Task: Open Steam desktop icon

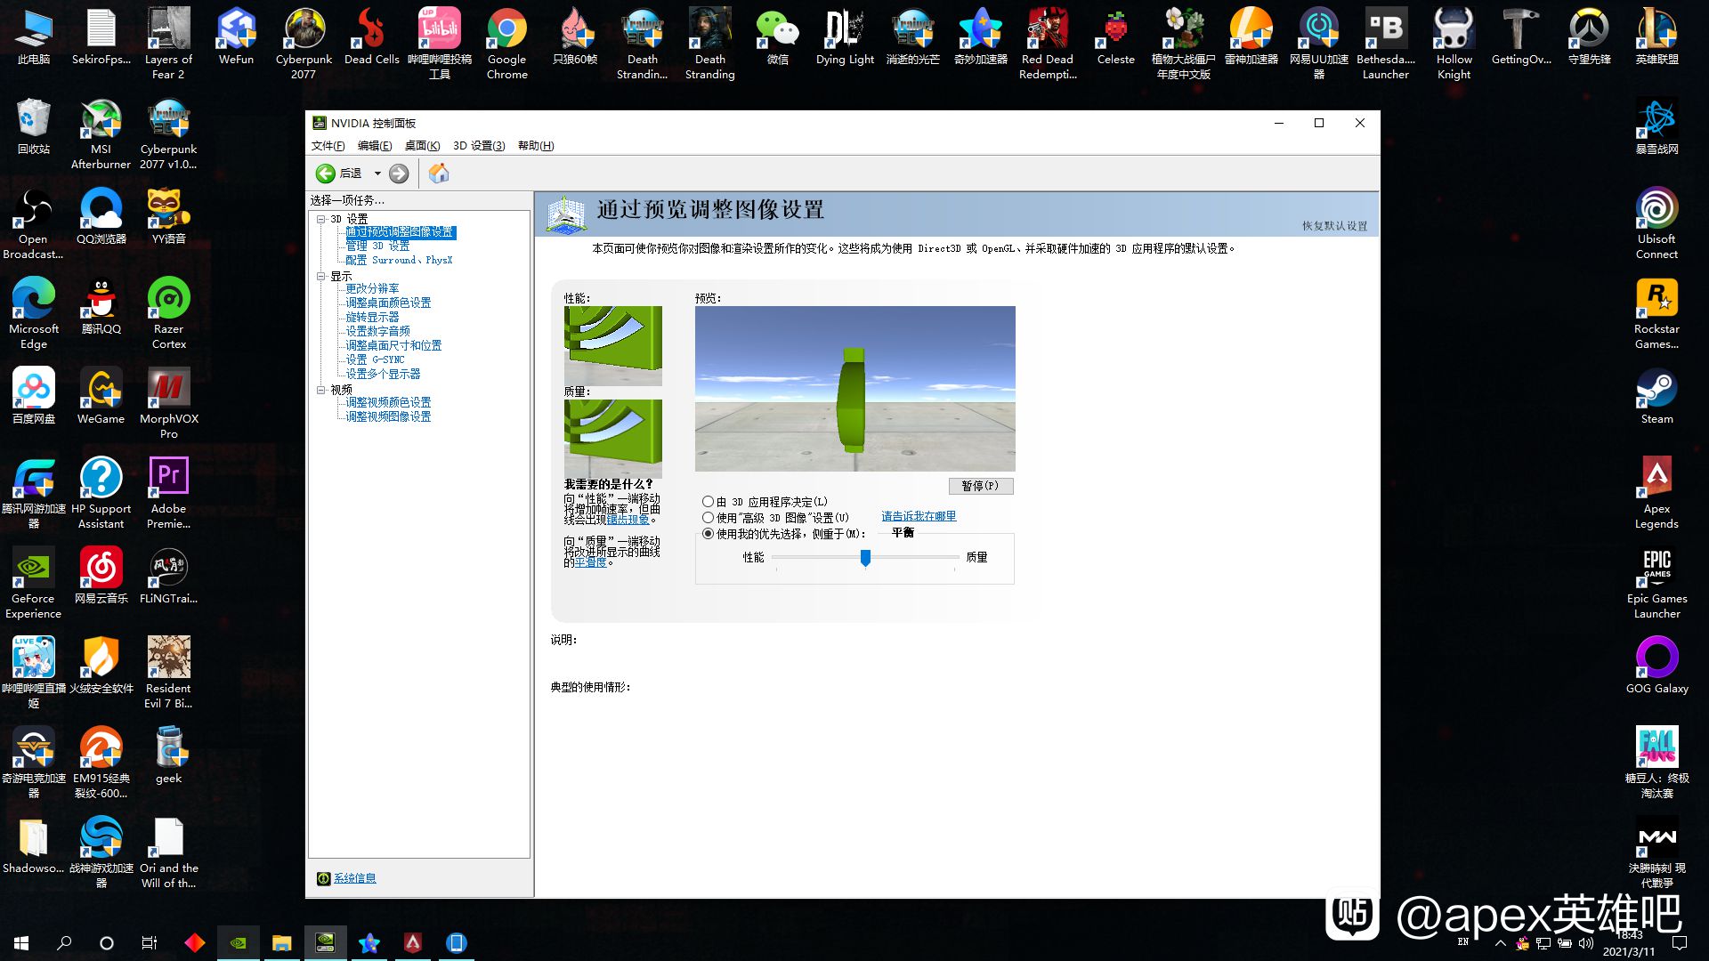Action: pos(1656,396)
